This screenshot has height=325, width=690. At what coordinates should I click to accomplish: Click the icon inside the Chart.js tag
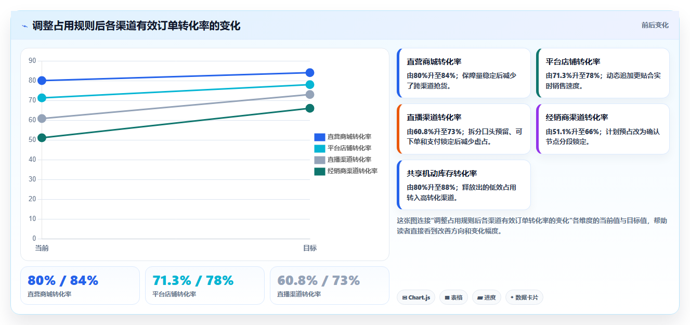pos(405,298)
